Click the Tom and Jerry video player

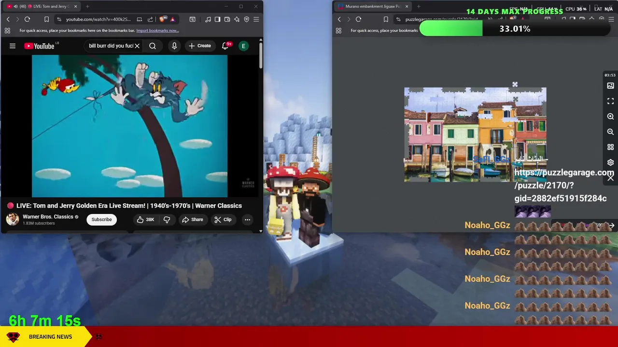tap(129, 126)
